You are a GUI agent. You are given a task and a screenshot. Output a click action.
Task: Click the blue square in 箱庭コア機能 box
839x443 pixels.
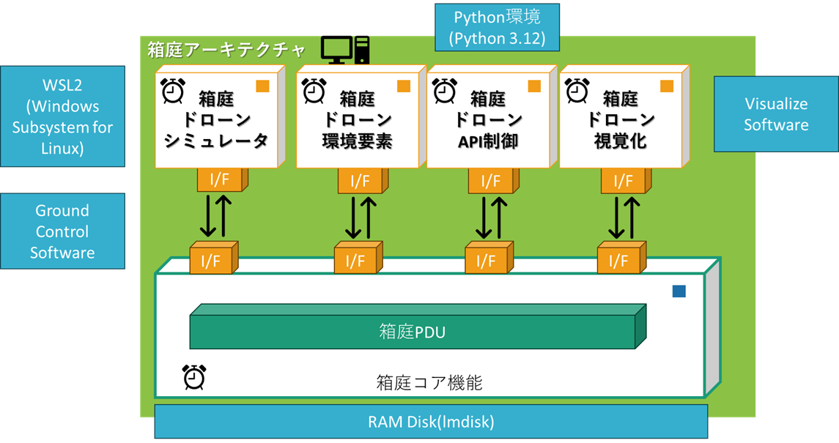click(x=679, y=291)
